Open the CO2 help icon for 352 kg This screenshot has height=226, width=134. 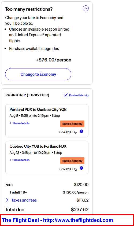(x=81, y=168)
